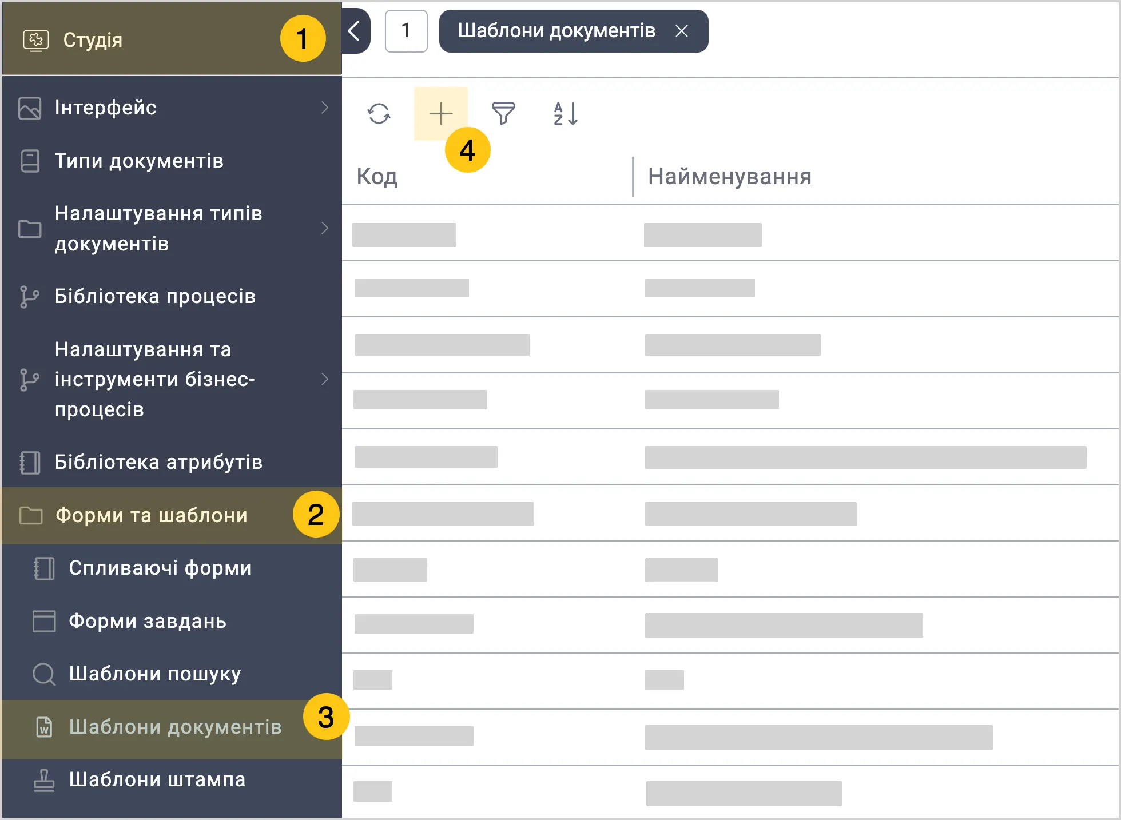Click the Код column header

(377, 176)
